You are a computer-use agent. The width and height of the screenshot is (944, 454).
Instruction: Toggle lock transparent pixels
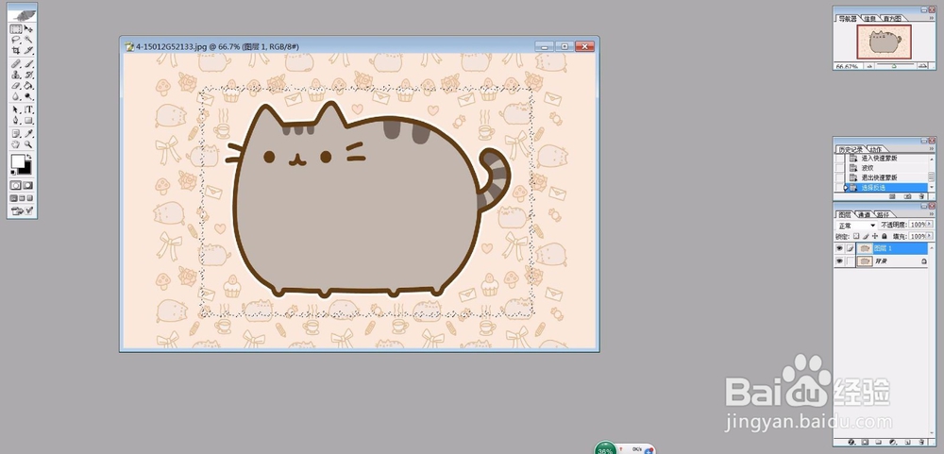pos(856,237)
